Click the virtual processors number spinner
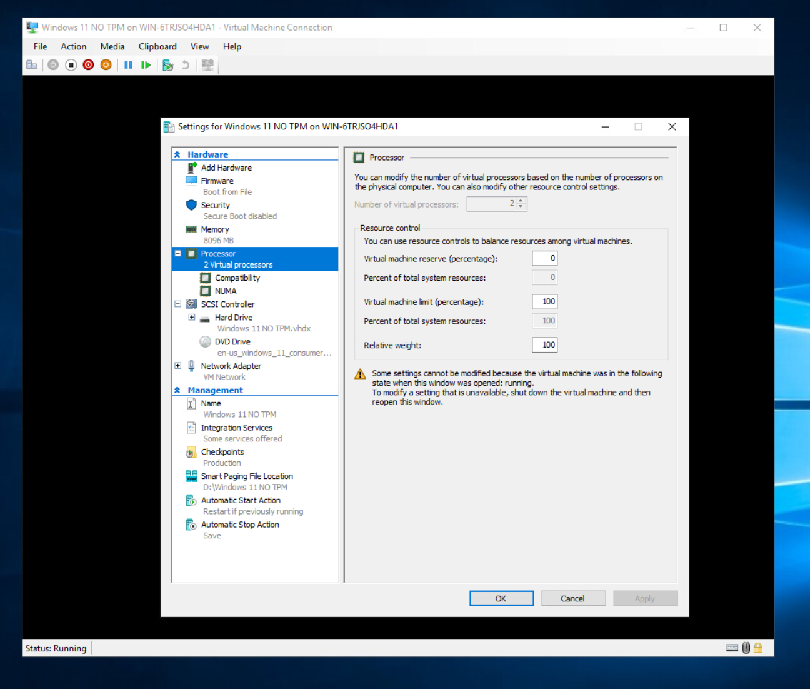 [x=521, y=203]
